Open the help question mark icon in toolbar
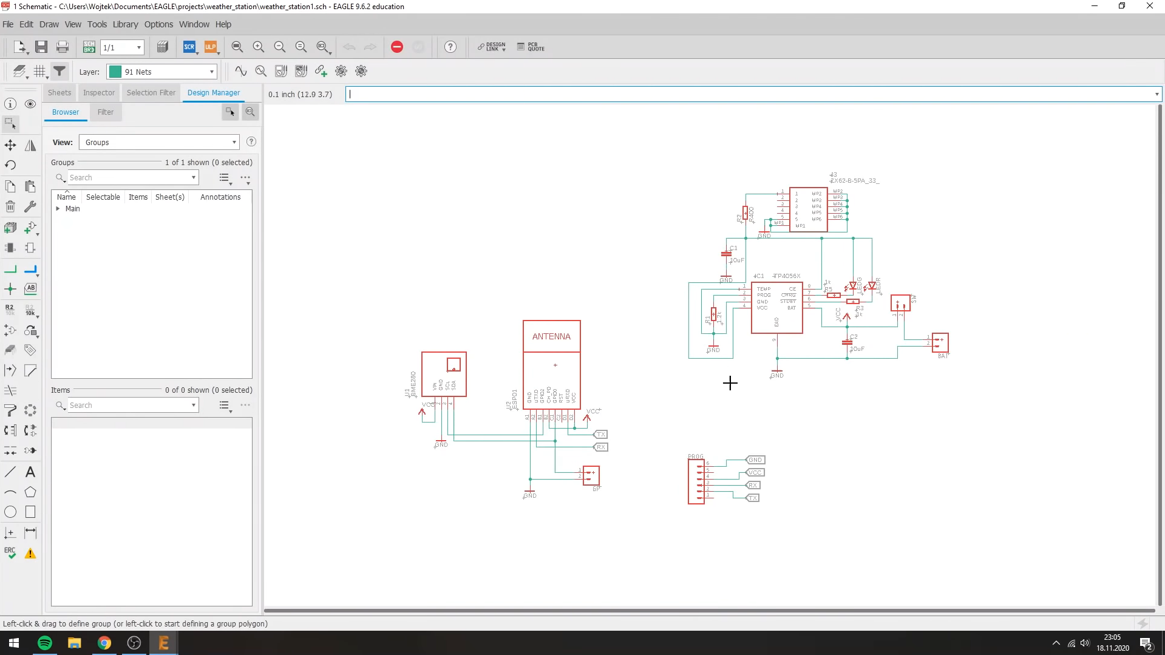Image resolution: width=1165 pixels, height=655 pixels. tap(450, 47)
